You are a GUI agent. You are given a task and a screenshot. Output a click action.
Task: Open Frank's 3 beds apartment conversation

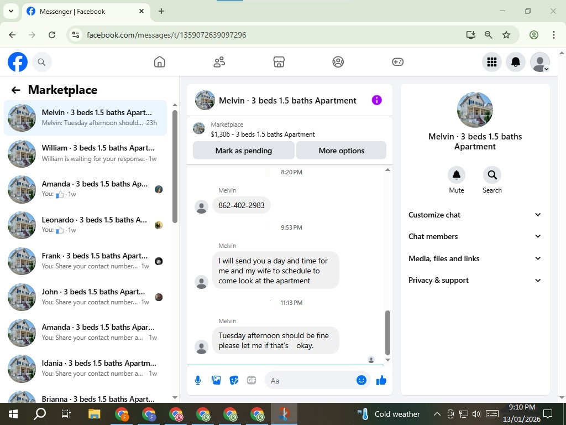coord(86,261)
